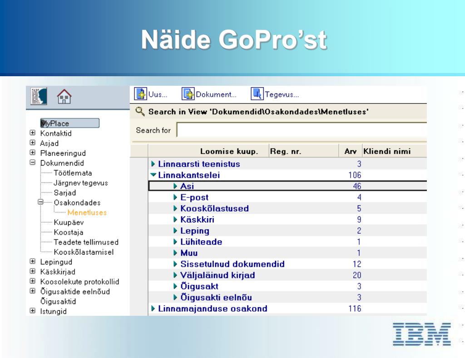Expand the Õigusakt subcategory triangle
This screenshot has height=358, width=465.
click(175, 286)
